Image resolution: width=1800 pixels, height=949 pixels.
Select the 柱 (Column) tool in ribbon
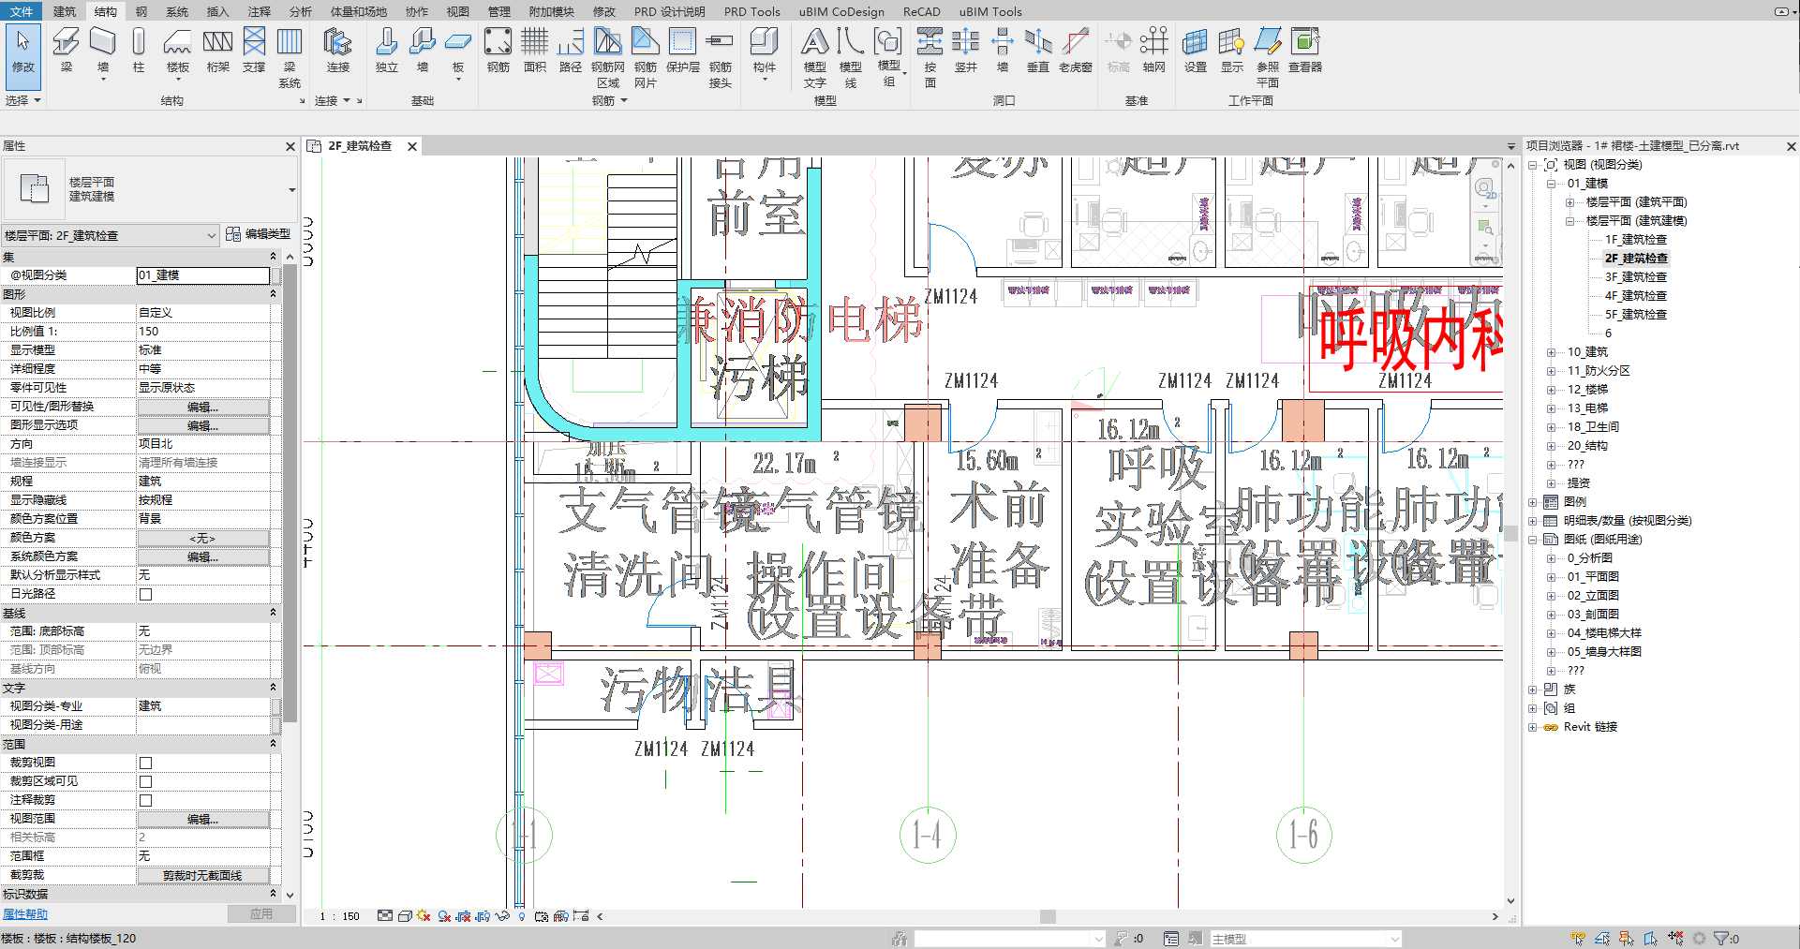pos(139,42)
